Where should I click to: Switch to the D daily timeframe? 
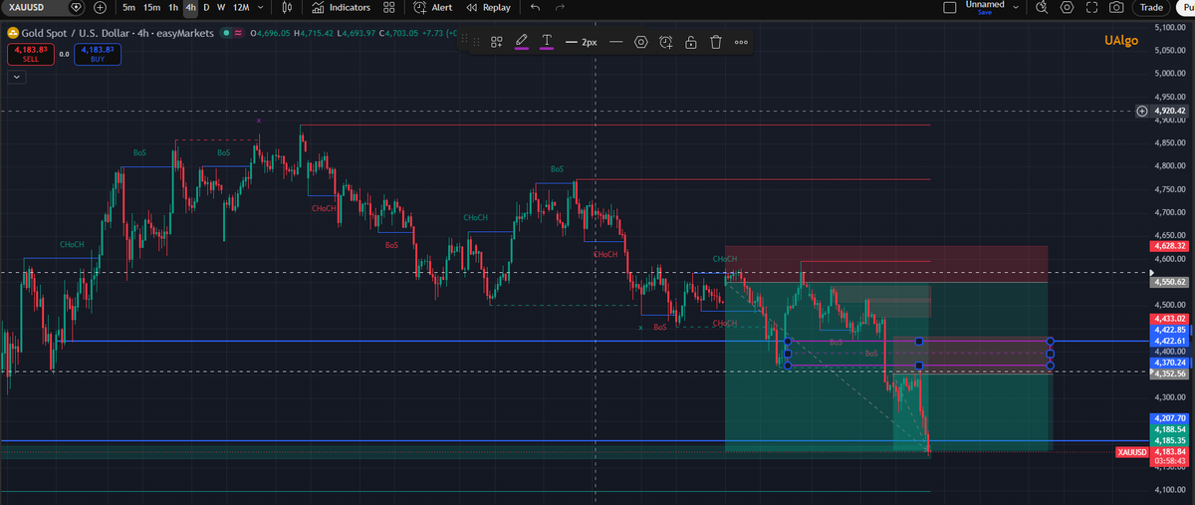coord(206,8)
